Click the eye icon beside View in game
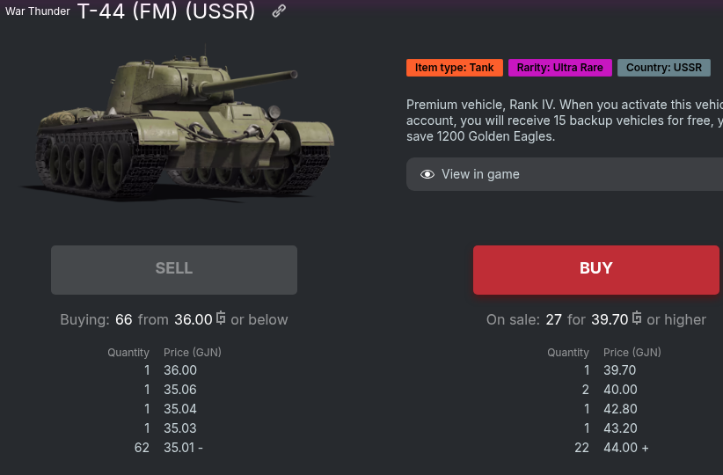The height and width of the screenshot is (475, 723). (x=427, y=174)
